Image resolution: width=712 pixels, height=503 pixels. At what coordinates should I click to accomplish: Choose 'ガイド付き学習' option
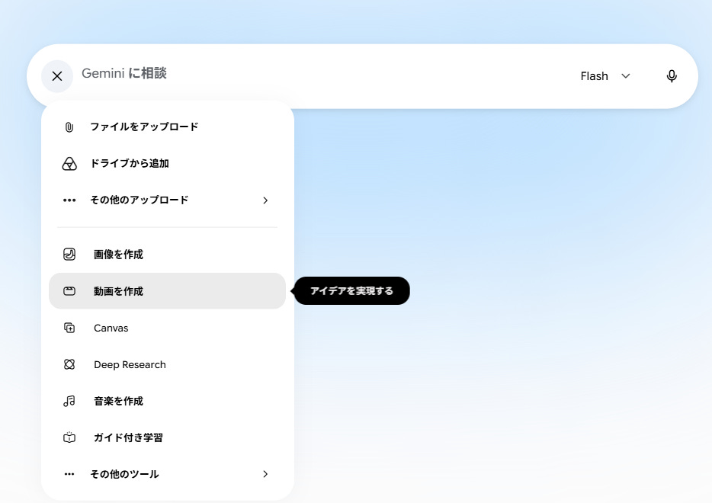[129, 437]
